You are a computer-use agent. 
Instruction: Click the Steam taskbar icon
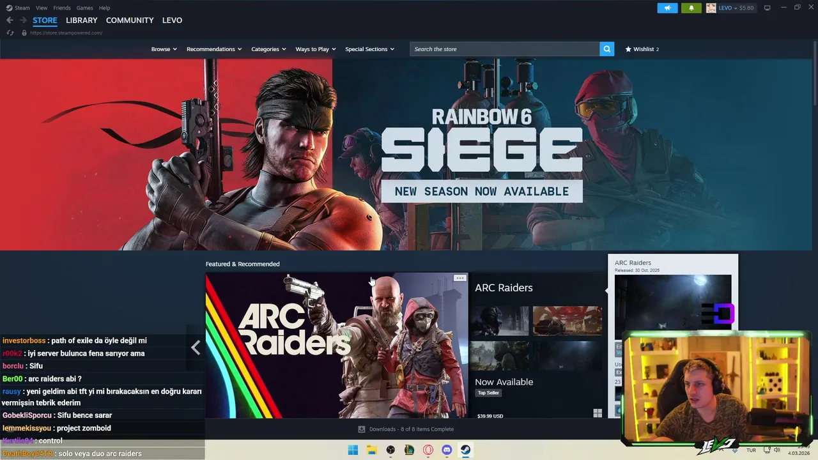[466, 450]
